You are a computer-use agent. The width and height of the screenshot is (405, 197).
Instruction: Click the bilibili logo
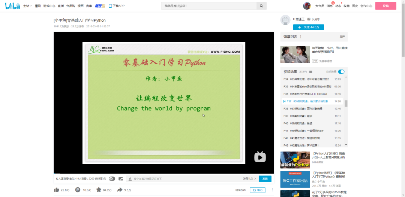[12, 6]
